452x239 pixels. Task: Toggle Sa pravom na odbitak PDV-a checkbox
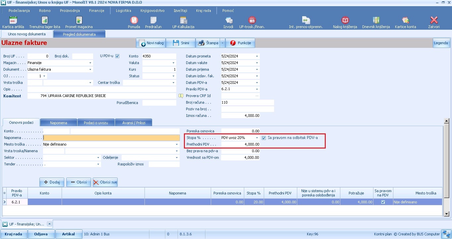pos(264,138)
